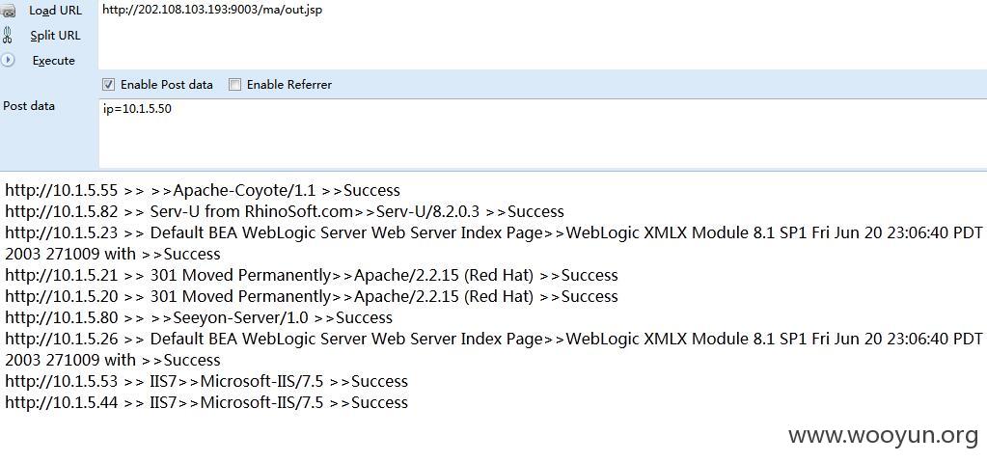The height and width of the screenshot is (463, 987).
Task: Click the scissors icon beside Split URL
Action: coord(8,36)
